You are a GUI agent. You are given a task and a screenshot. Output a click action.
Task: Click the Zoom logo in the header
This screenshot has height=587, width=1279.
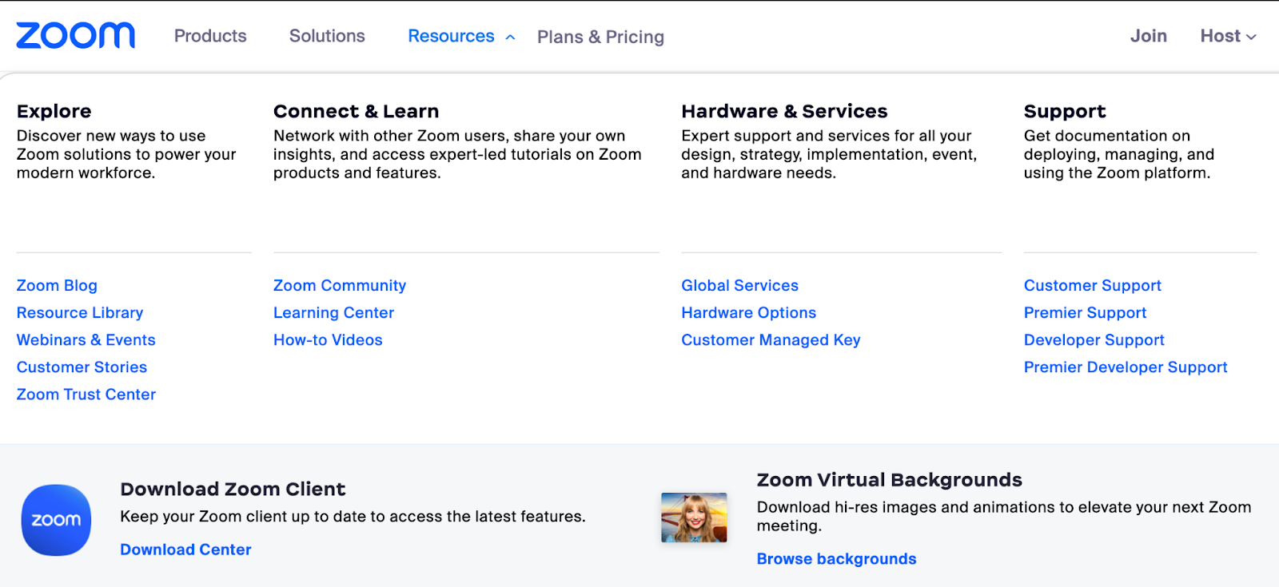point(76,35)
